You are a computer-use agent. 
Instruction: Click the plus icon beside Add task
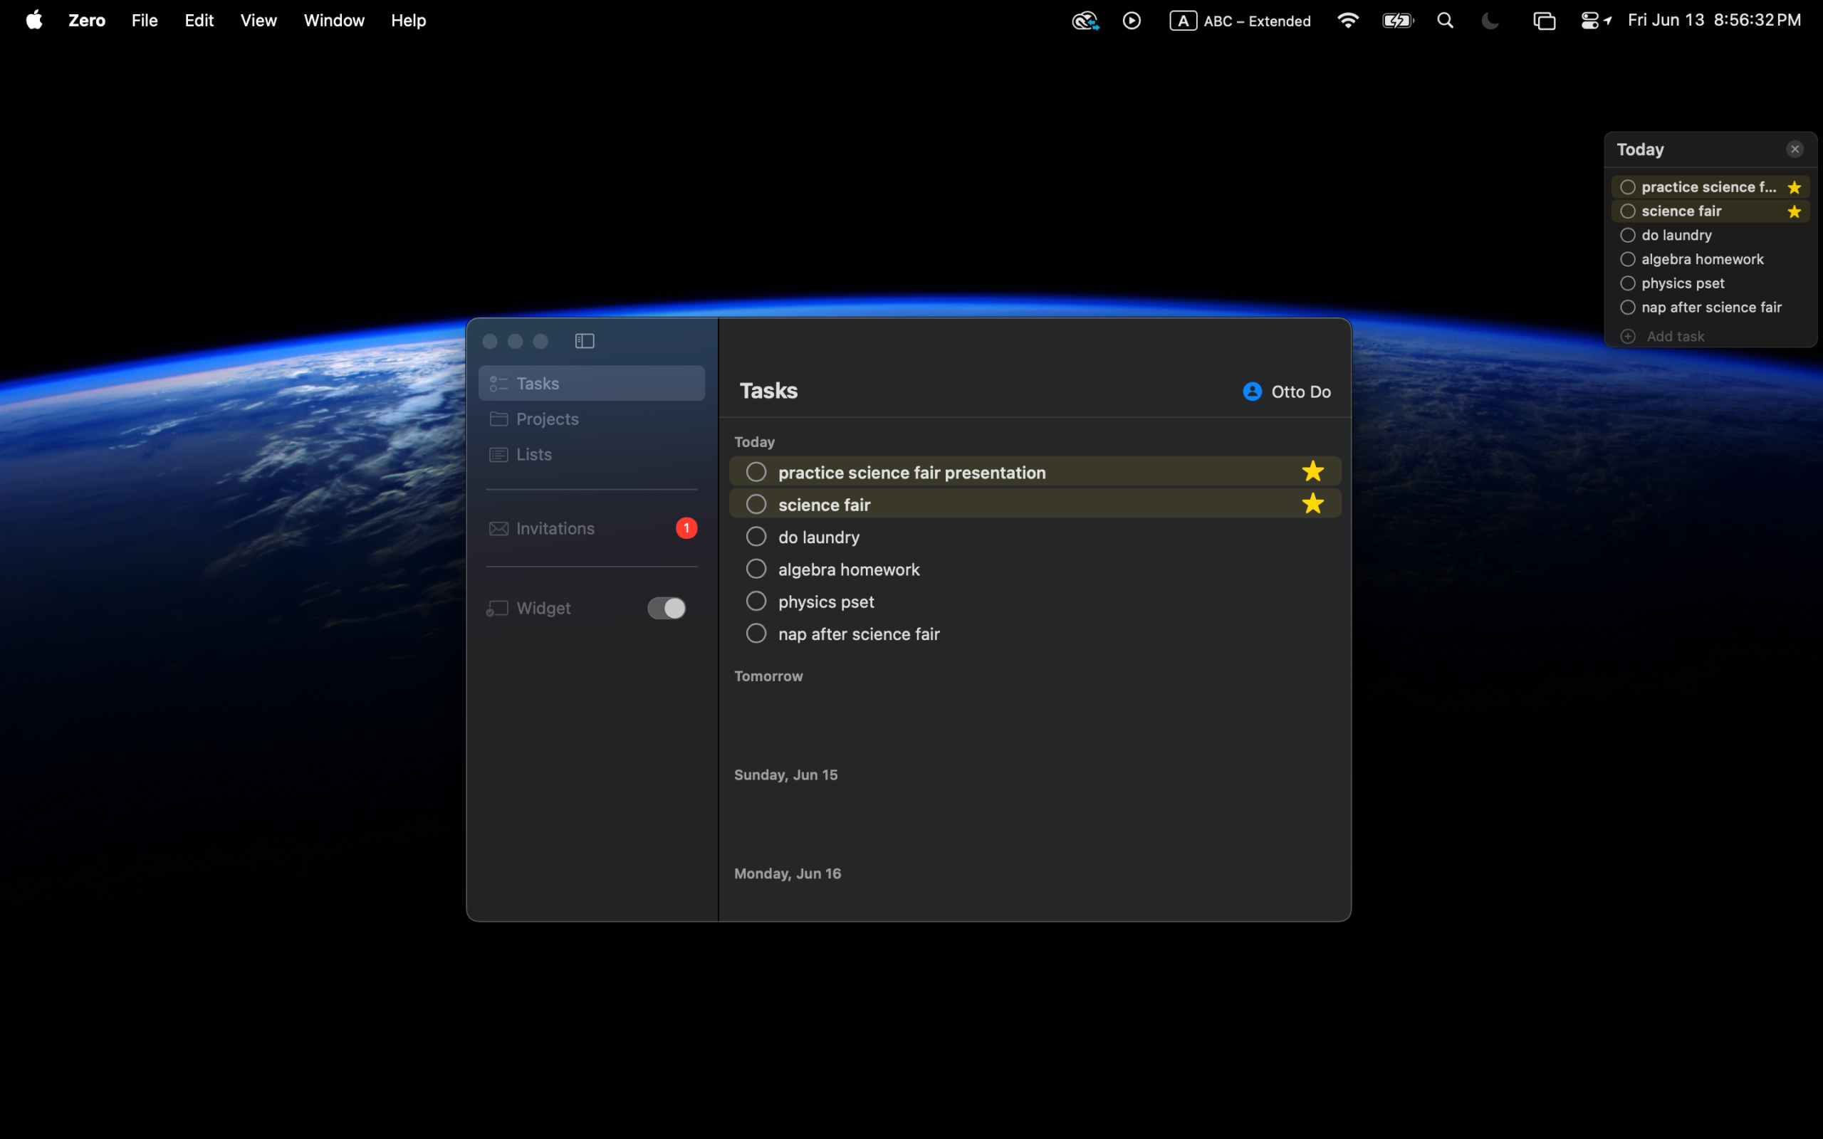click(x=1628, y=337)
